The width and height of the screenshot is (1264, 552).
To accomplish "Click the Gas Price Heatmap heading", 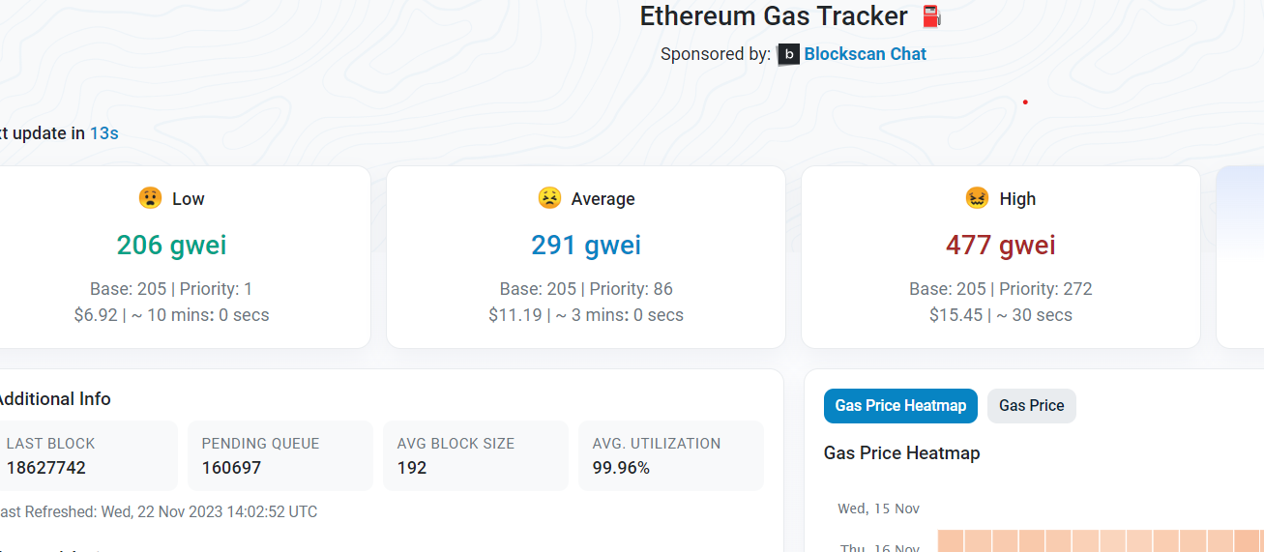I will 901,453.
